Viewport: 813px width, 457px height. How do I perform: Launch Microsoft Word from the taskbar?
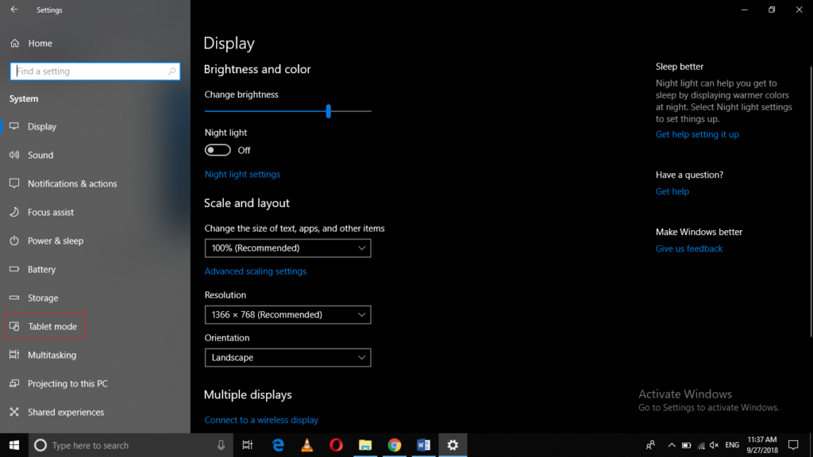pos(423,444)
